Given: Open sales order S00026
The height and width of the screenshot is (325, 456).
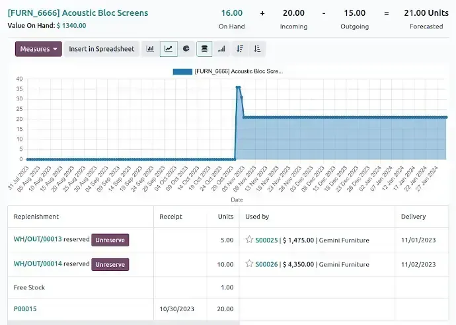Looking at the screenshot, I should (266, 264).
